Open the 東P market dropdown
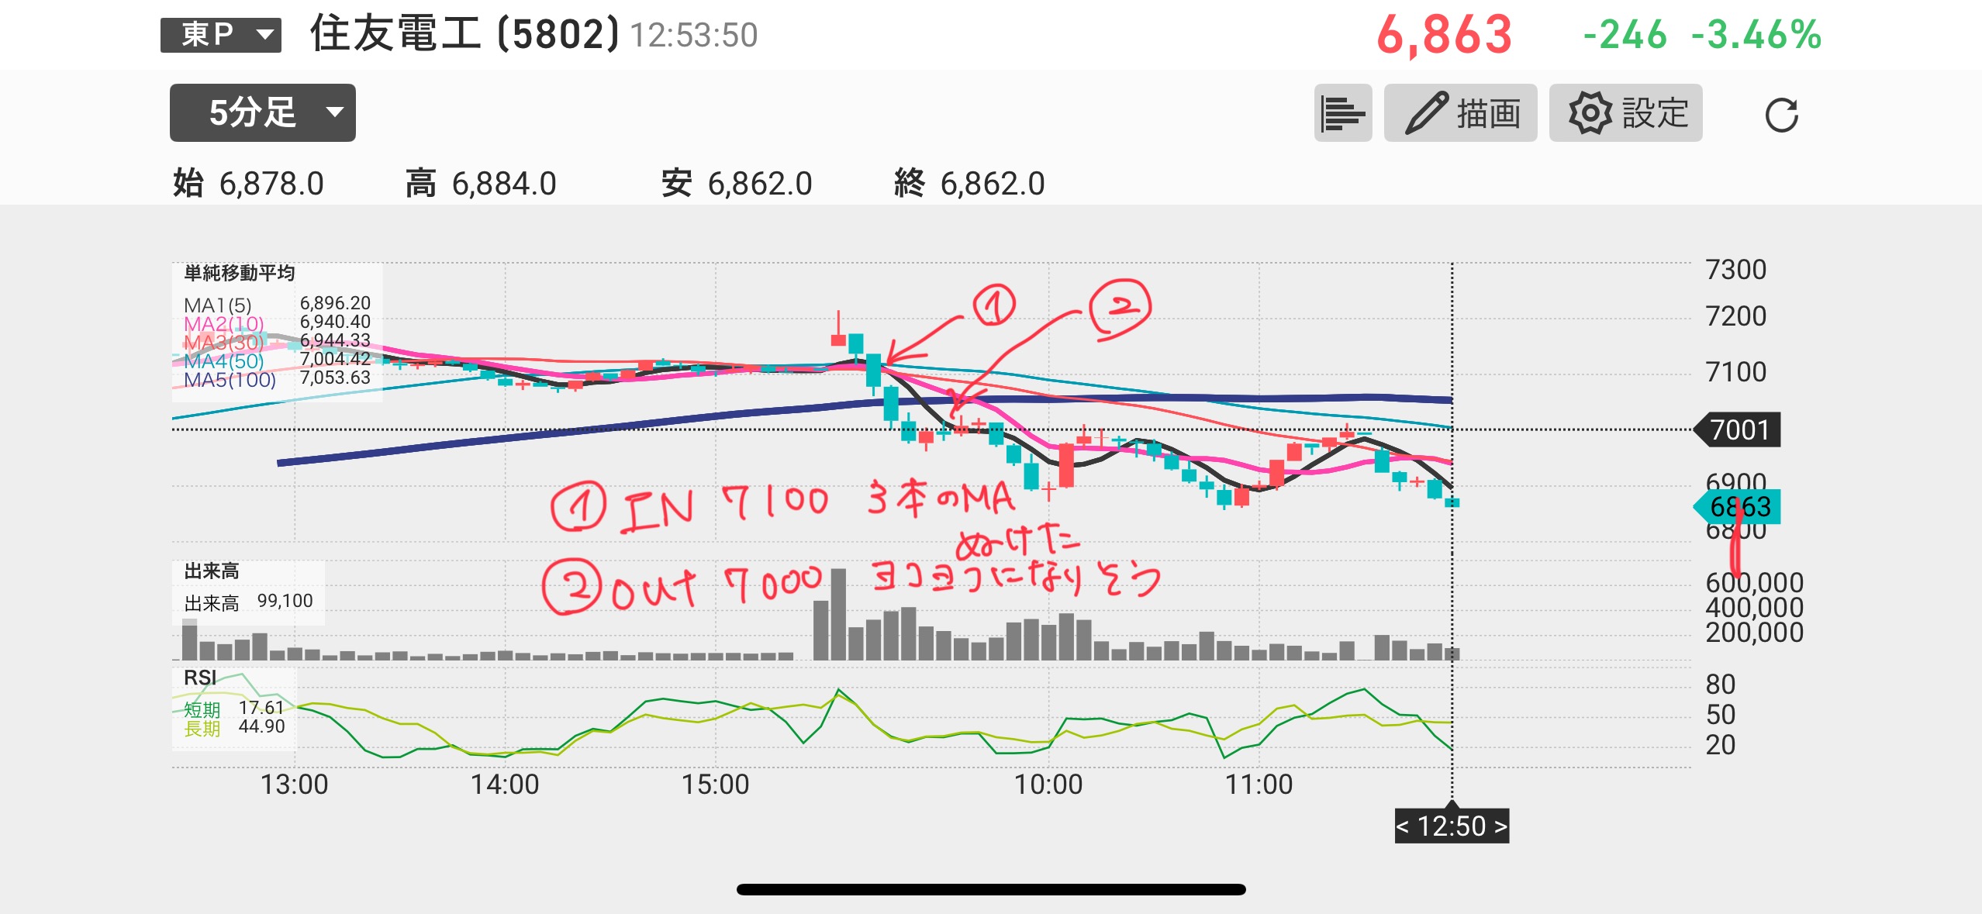 tap(220, 35)
